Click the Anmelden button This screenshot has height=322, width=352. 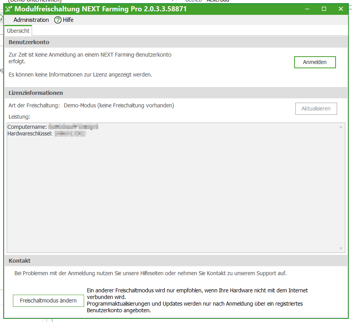(315, 62)
